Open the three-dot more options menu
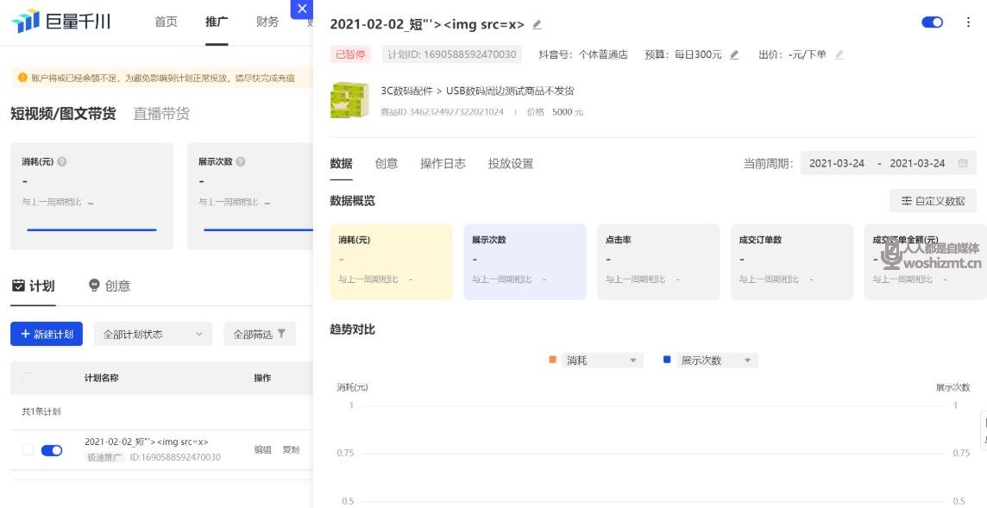987x508 pixels. pos(968,22)
